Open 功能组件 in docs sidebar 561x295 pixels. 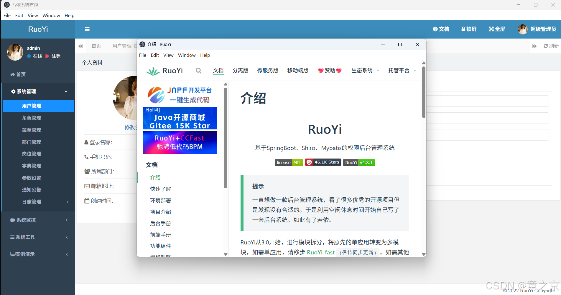[161, 246]
